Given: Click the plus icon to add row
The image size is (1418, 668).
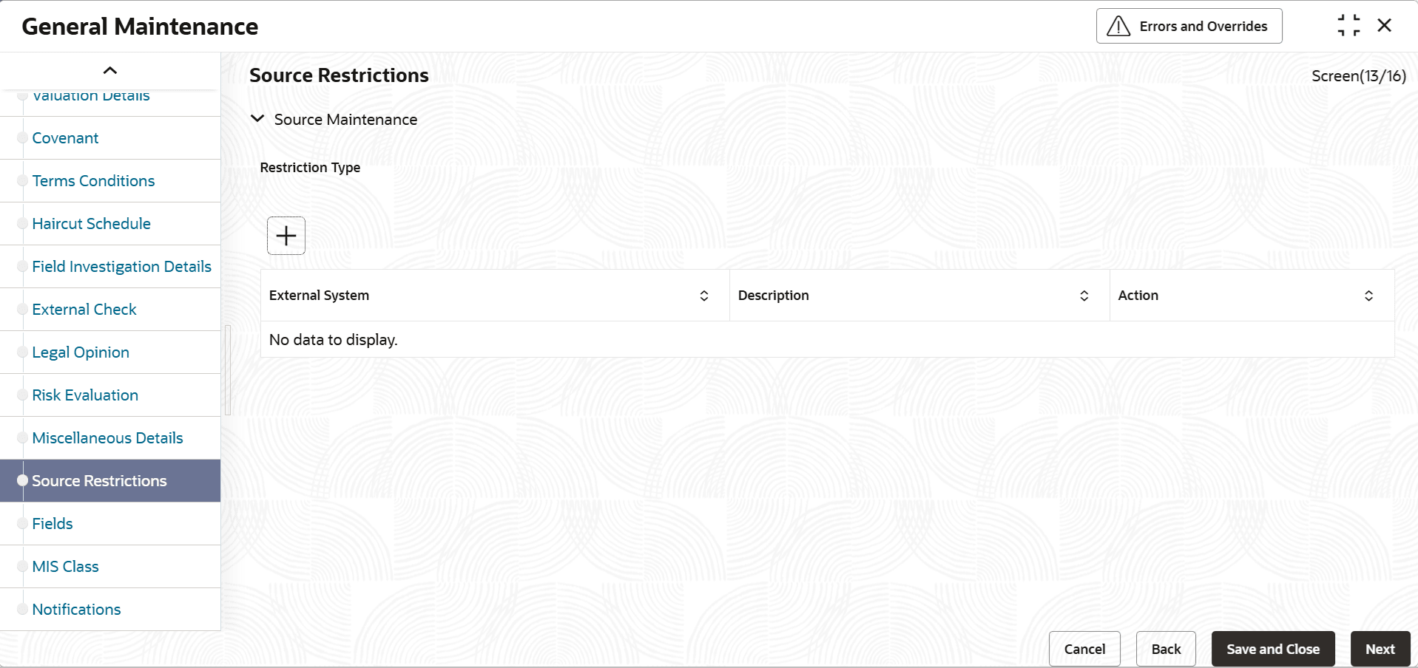Looking at the screenshot, I should [x=286, y=236].
